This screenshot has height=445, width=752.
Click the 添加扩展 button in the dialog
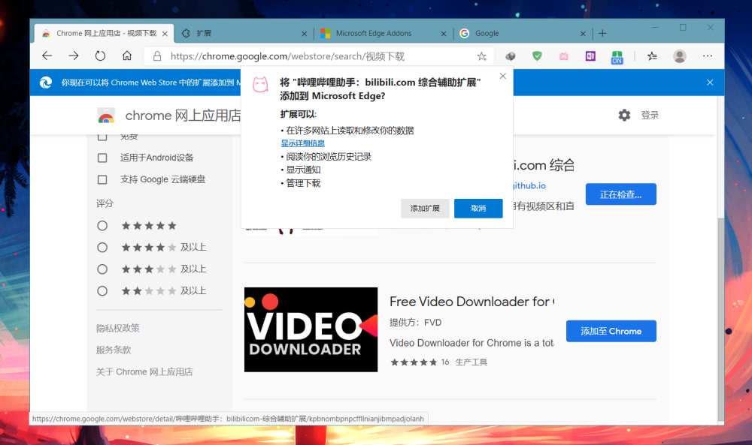[x=425, y=208]
